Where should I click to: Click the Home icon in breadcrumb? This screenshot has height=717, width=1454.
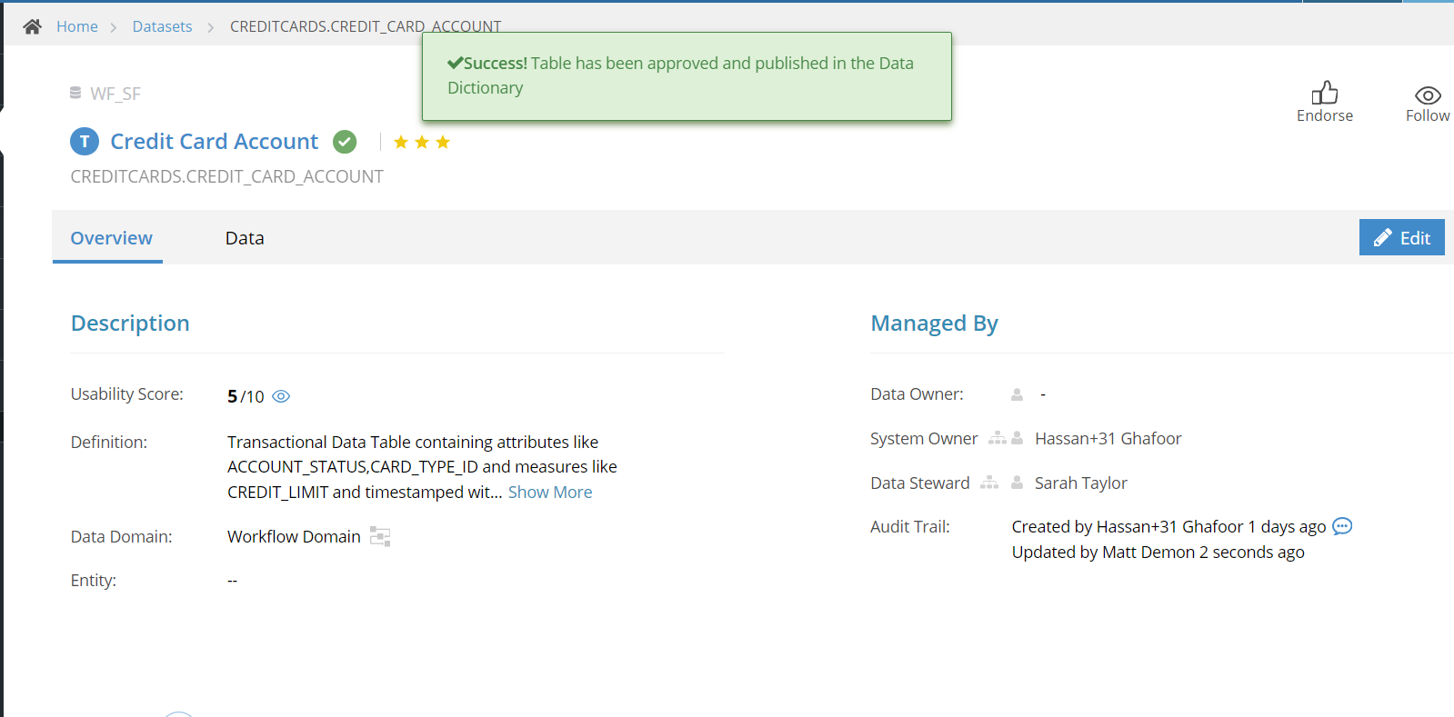point(33,26)
